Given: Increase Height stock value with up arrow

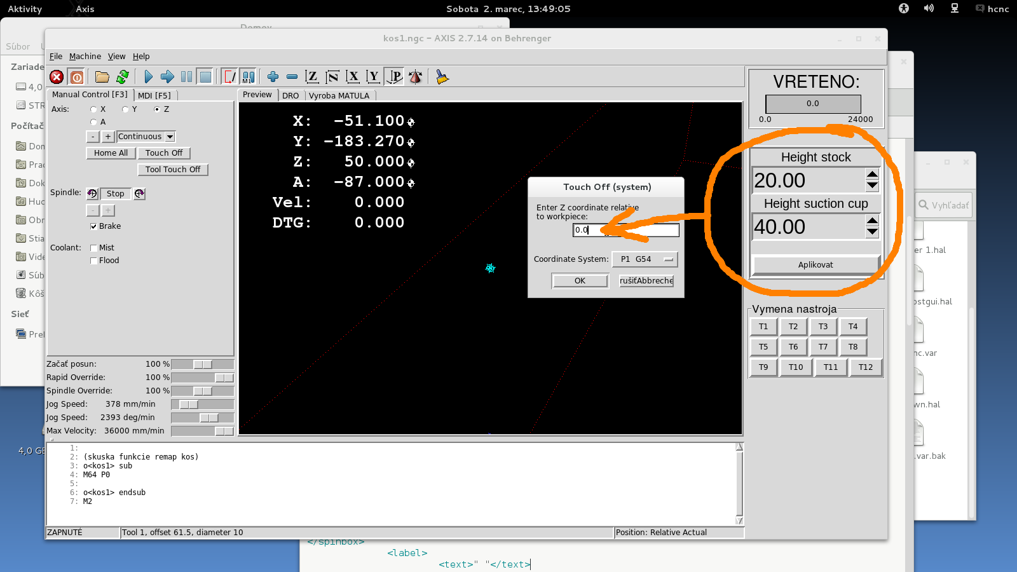Looking at the screenshot, I should pyautogui.click(x=872, y=174).
